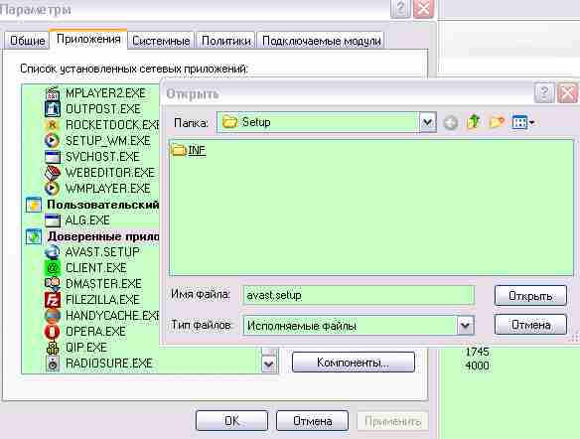Select the Приложения tab
580x439 pixels.
(88, 39)
